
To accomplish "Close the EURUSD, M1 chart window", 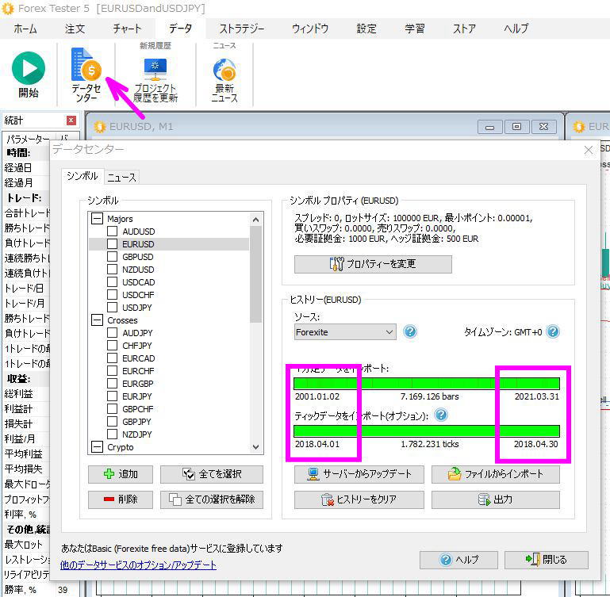I will pyautogui.click(x=543, y=127).
